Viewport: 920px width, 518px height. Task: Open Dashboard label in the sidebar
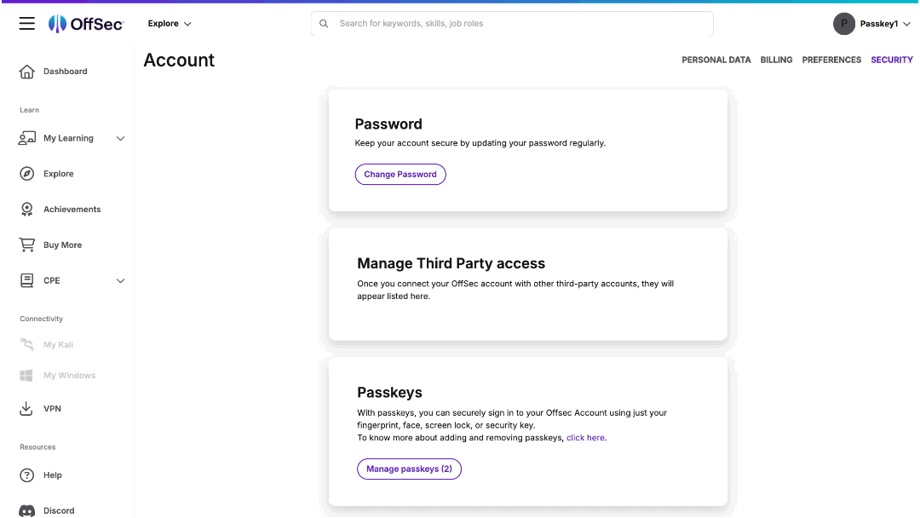click(x=65, y=72)
